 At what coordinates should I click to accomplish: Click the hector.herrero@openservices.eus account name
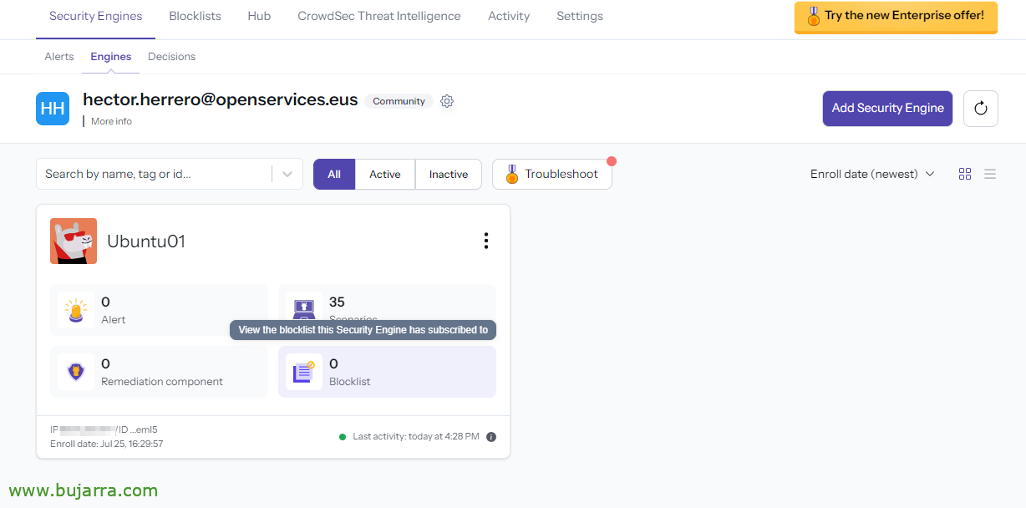(x=221, y=99)
